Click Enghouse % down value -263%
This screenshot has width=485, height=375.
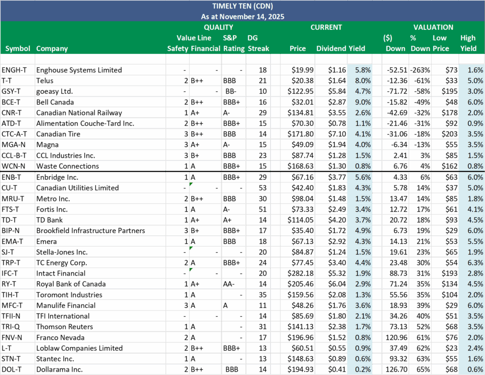pos(420,70)
